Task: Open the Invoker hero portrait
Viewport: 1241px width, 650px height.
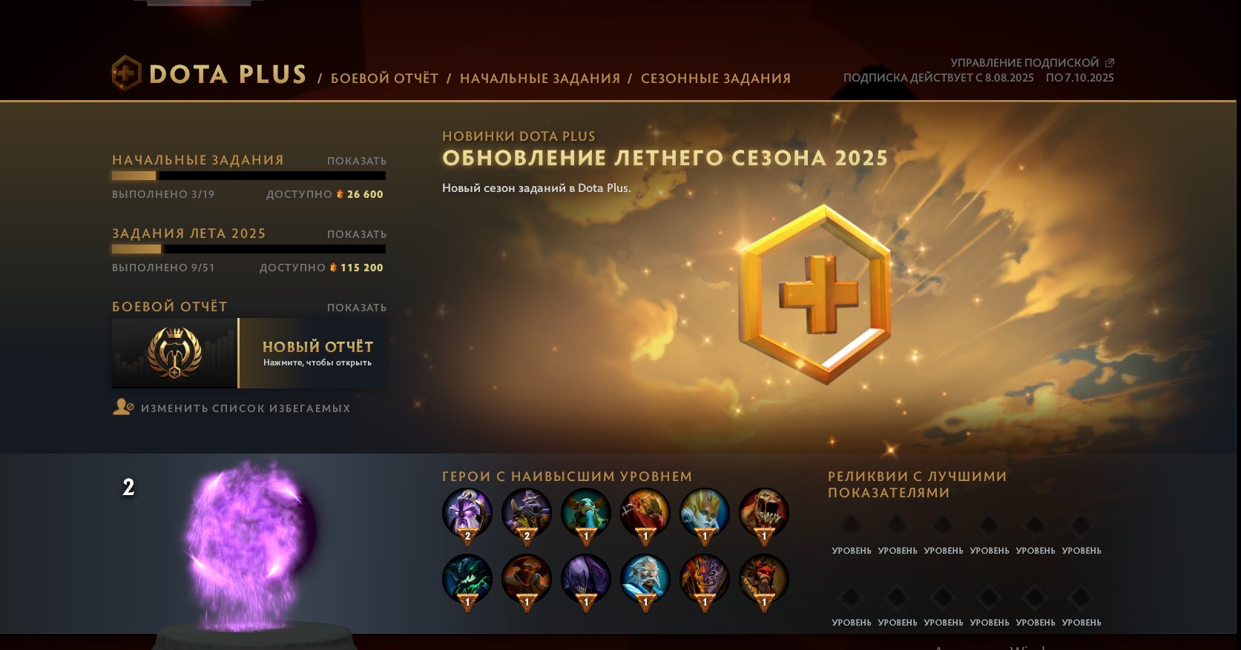Action: 705,512
